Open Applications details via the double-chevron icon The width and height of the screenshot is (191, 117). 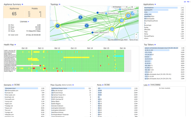[x=155, y=4]
